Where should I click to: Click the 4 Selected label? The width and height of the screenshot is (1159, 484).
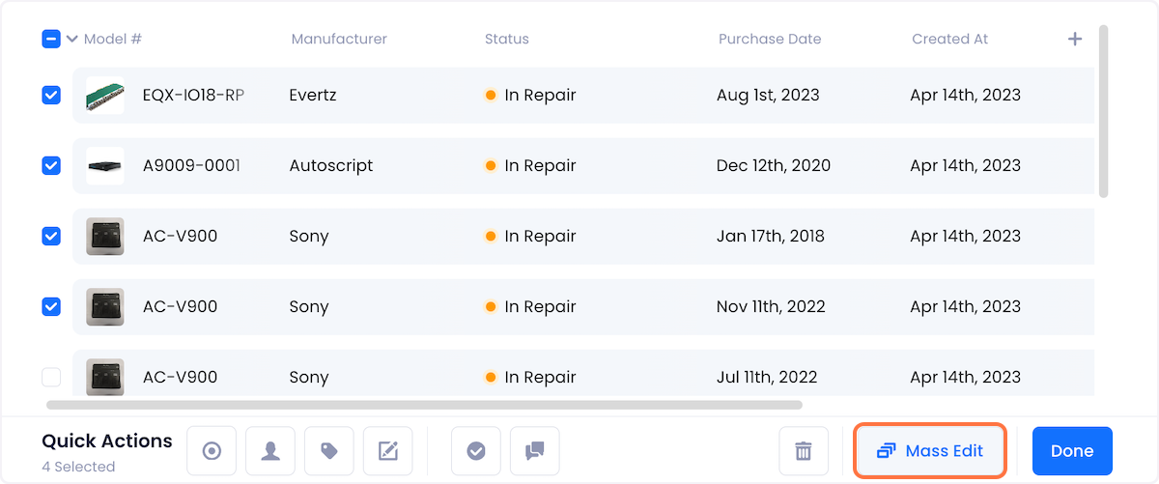(x=78, y=467)
